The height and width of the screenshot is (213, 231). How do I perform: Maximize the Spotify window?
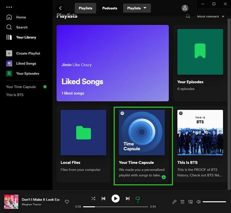214,4
